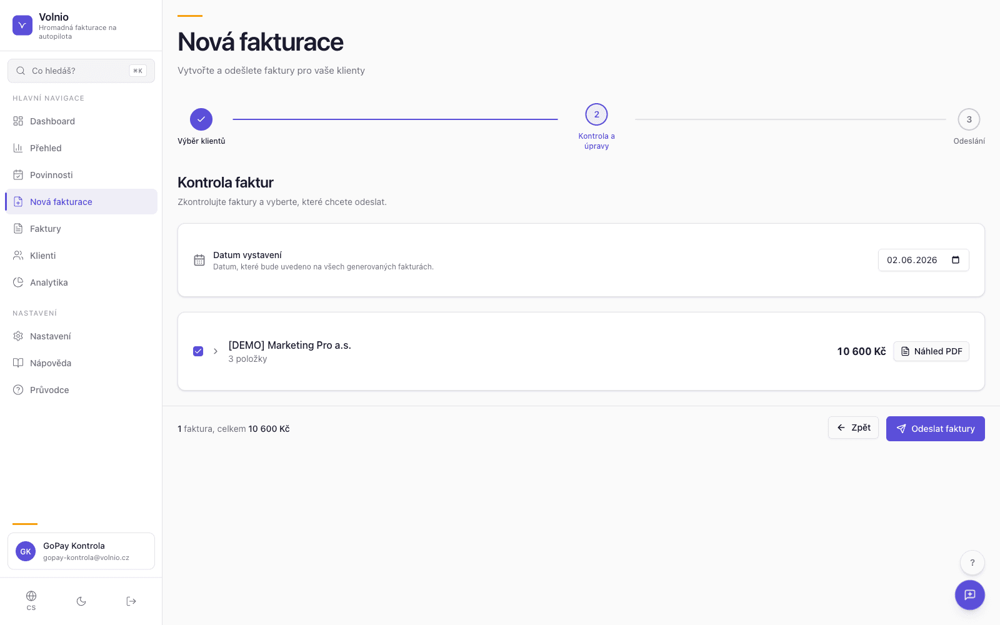Viewport: 1000px width, 625px height.
Task: Click the Klienti people icon
Action: 18,256
